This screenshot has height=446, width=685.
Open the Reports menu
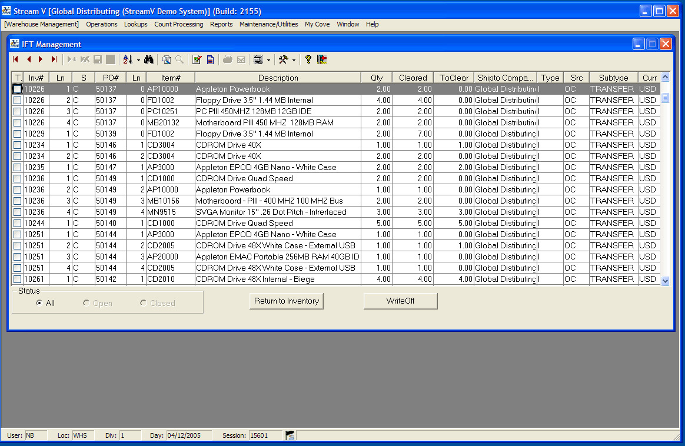tap(221, 25)
